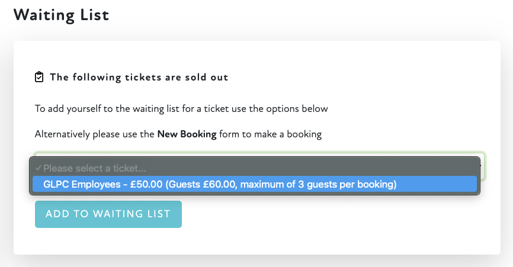
Task: Click the '£50.00' price in the ticket option
Action: pos(146,184)
